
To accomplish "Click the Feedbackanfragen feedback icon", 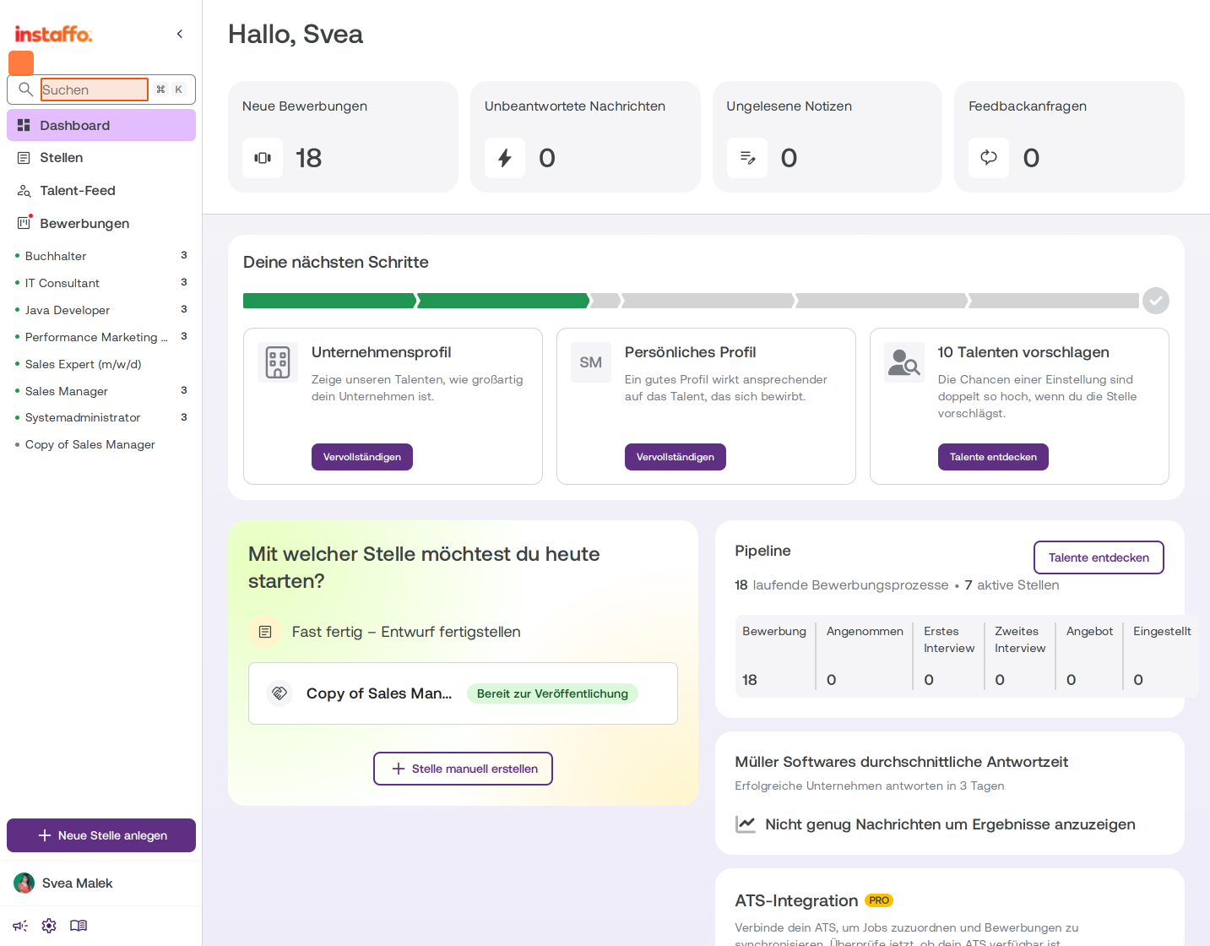I will pos(989,158).
